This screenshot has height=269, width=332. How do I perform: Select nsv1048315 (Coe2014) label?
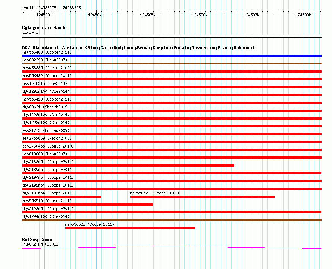pos(45,83)
